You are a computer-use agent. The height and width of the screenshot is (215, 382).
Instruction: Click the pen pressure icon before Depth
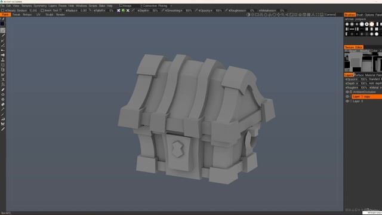tap(133, 11)
